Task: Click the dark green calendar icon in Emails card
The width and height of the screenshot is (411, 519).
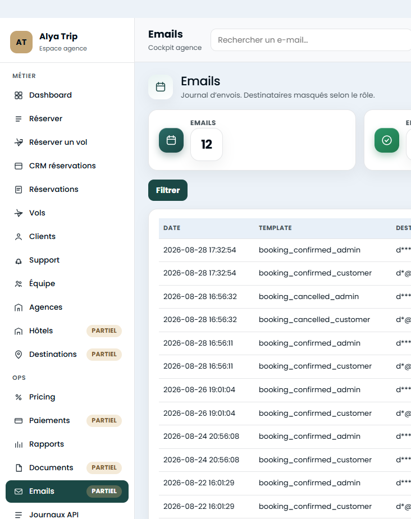Action: [171, 140]
